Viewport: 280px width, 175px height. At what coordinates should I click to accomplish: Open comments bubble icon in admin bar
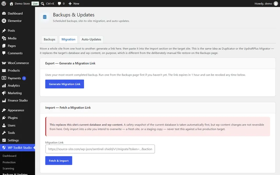pyautogui.click(x=59, y=3)
